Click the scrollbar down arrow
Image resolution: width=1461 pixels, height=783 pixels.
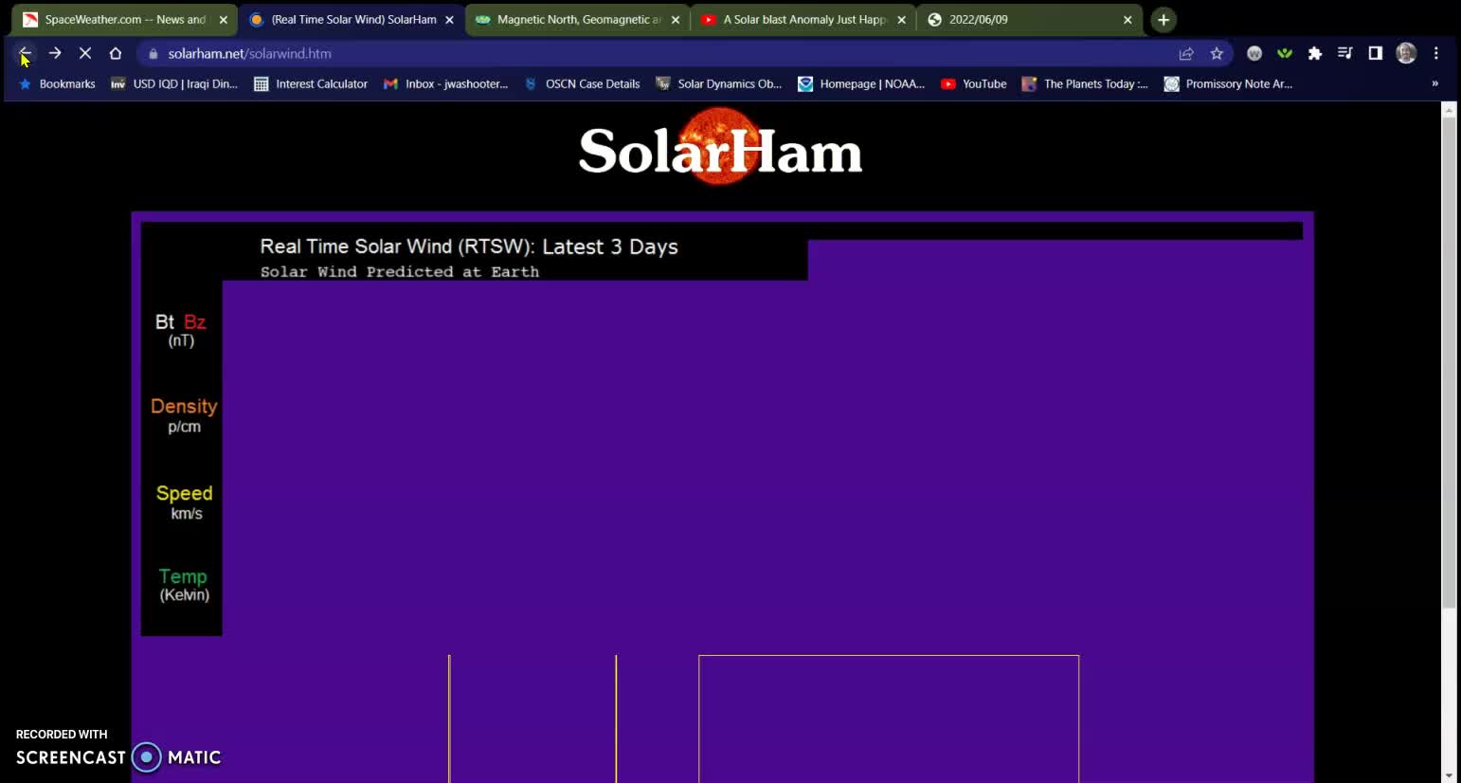(x=1449, y=775)
